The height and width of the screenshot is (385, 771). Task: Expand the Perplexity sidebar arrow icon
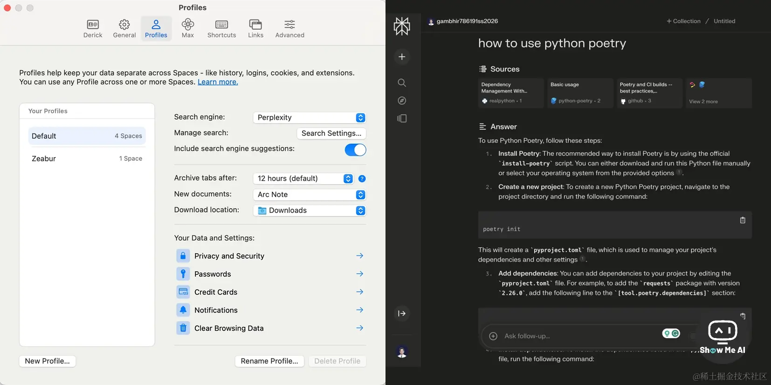pyautogui.click(x=402, y=313)
